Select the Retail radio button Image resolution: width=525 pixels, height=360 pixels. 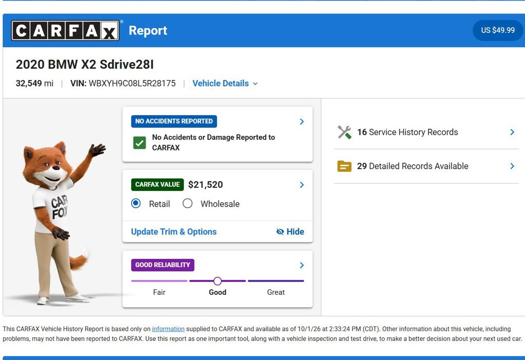point(136,203)
